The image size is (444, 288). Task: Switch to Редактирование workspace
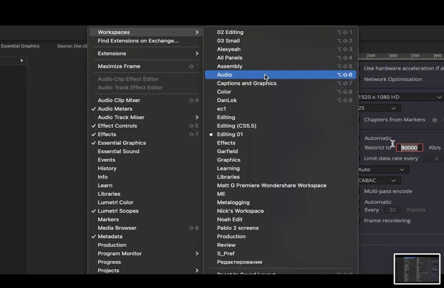[x=281, y=262]
